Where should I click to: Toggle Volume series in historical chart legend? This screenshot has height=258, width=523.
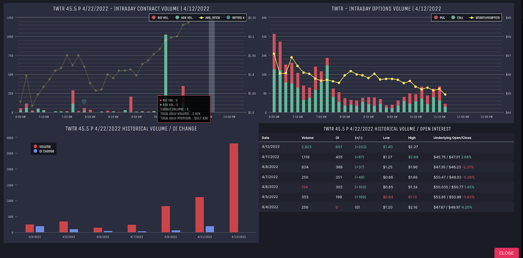pos(42,147)
